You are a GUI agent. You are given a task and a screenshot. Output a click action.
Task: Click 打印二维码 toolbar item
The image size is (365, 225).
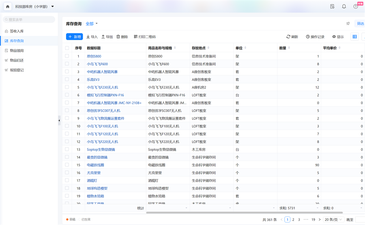[x=144, y=37]
